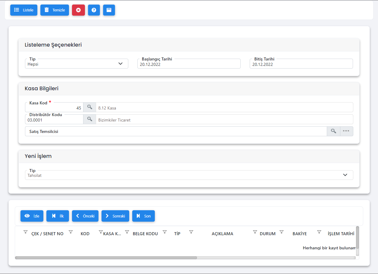Open help via question mark icon
378x274 pixels.
(x=94, y=10)
